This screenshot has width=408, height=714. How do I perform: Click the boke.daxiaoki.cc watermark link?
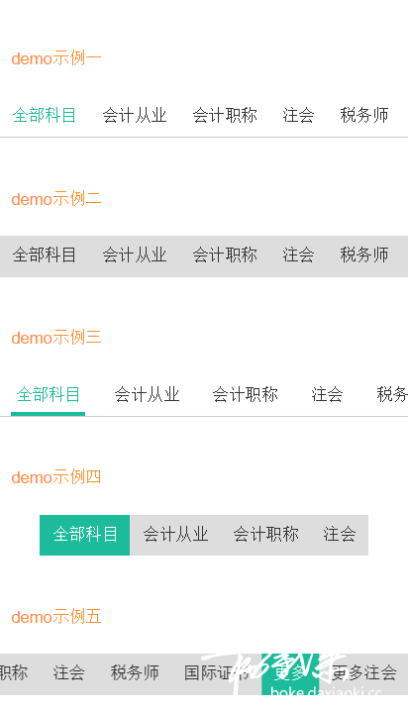[x=326, y=692]
